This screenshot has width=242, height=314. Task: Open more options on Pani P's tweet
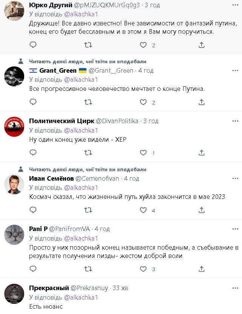[x=235, y=229]
